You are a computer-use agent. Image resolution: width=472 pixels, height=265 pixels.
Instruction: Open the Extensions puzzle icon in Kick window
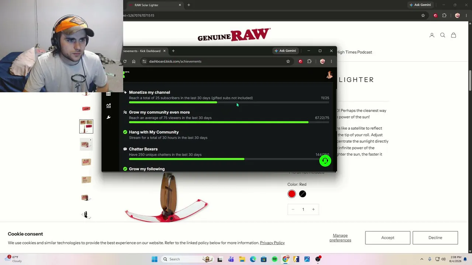(309, 61)
